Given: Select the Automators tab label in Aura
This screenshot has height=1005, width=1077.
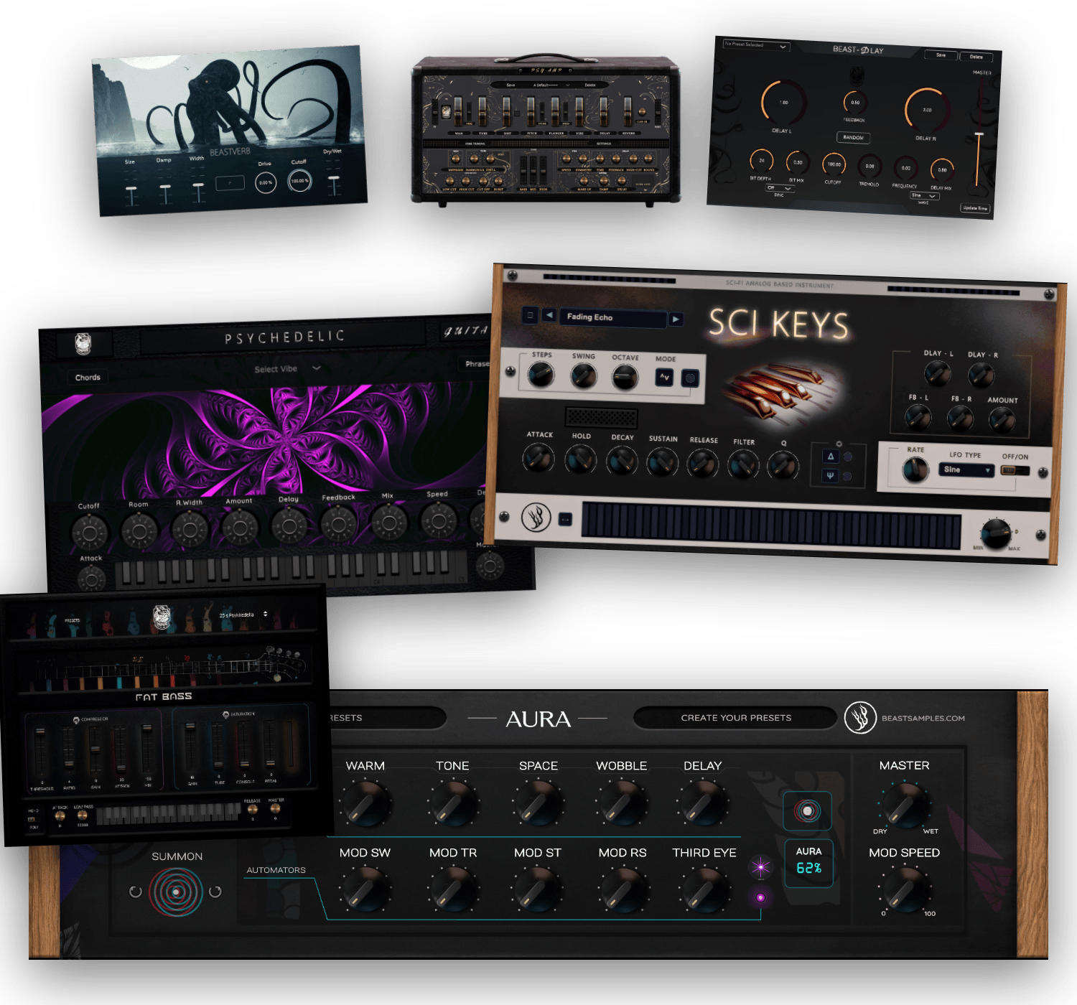Looking at the screenshot, I should (276, 870).
